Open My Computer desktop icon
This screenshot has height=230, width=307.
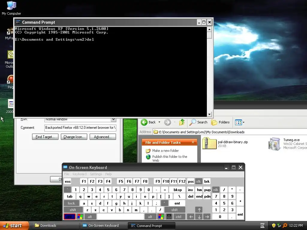pos(11,8)
